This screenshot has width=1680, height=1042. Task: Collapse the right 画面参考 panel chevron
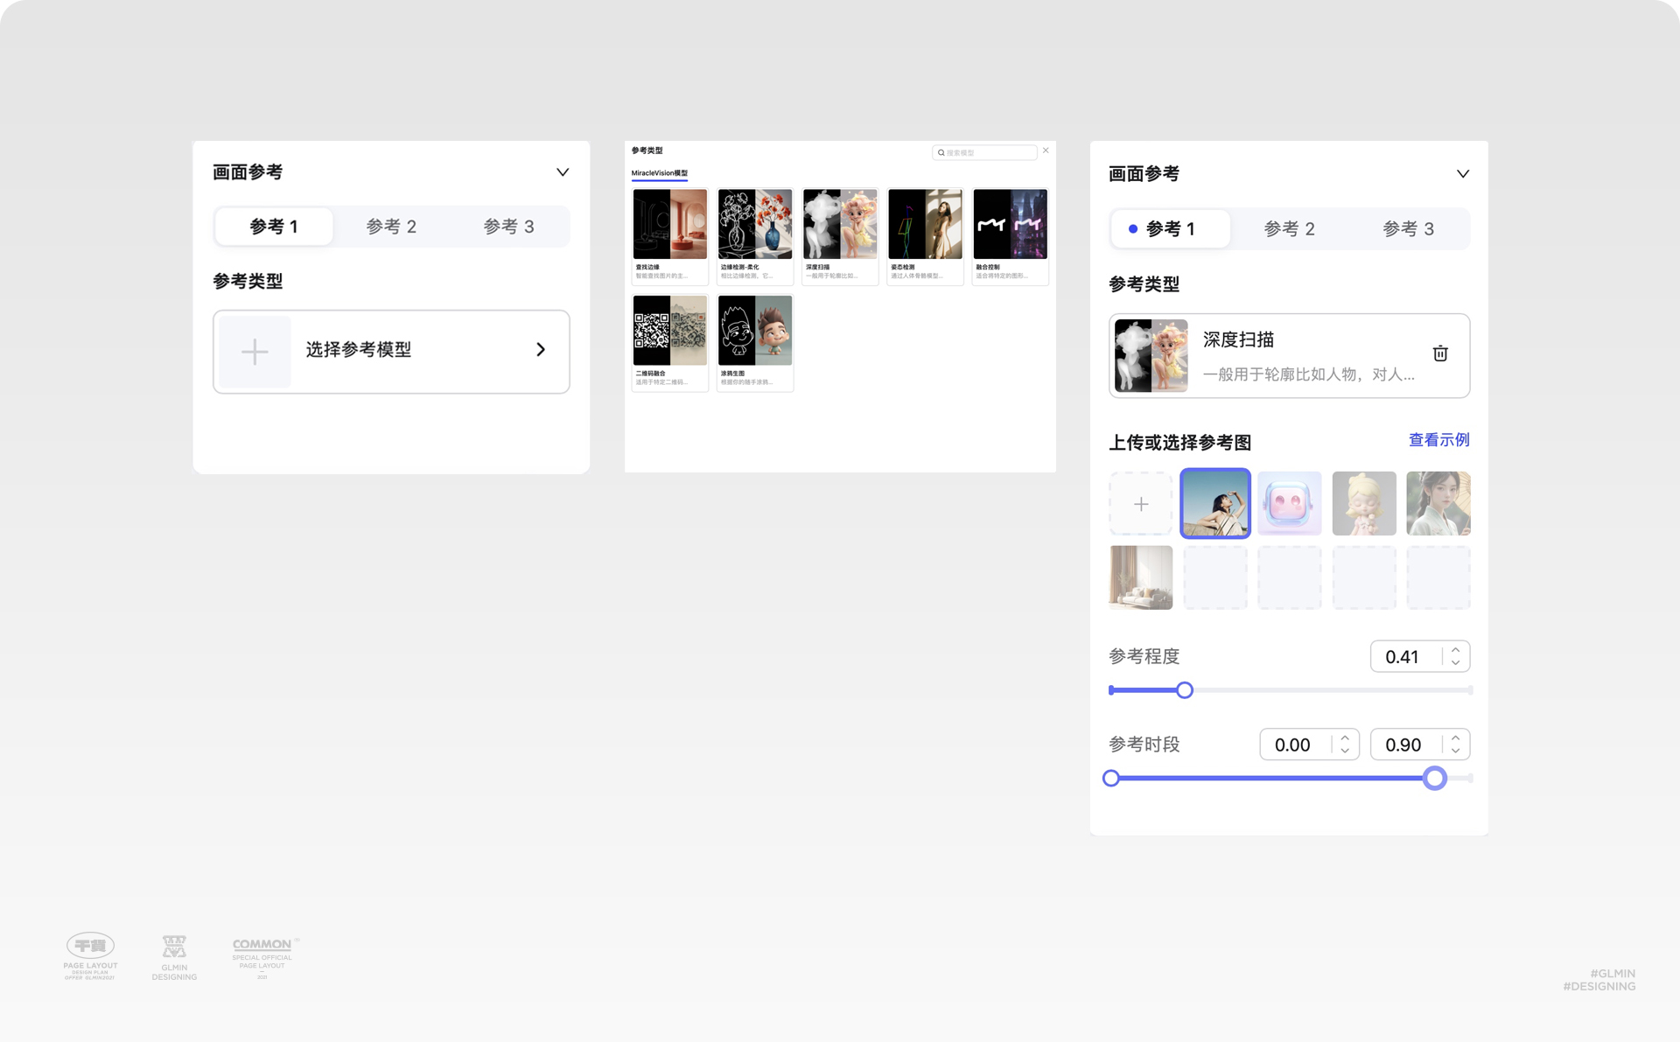tap(1462, 174)
